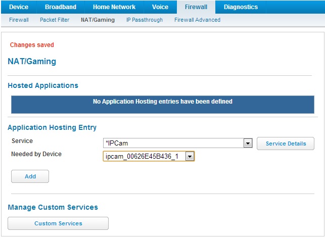Viewport: 325px width, 238px height.
Task: Open the Home Network tab
Action: tap(114, 7)
